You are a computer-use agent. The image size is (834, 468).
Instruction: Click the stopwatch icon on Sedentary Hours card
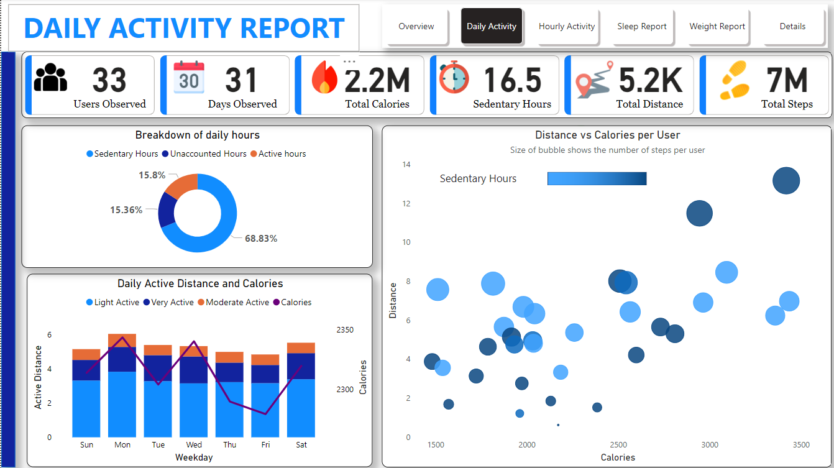click(454, 77)
